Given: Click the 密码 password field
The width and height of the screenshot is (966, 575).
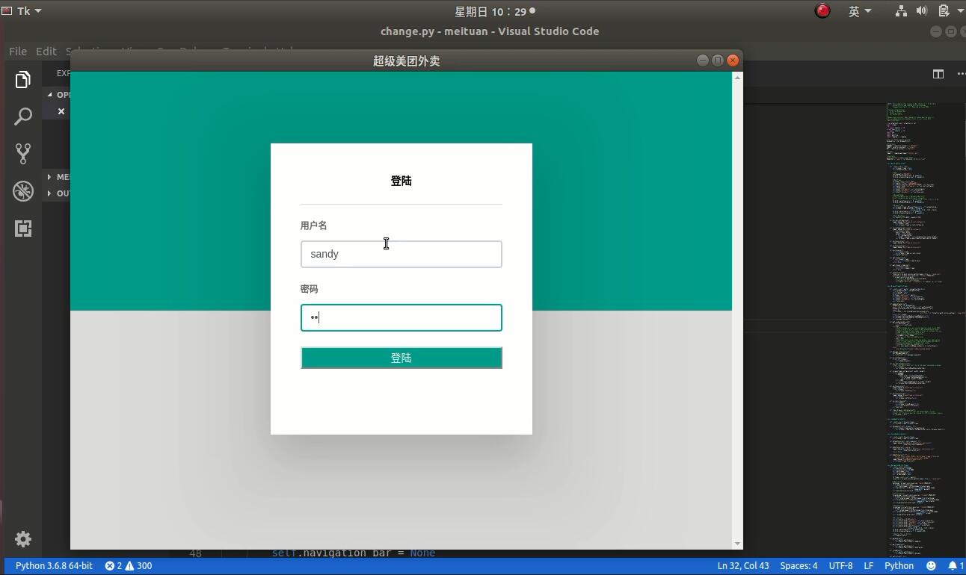Looking at the screenshot, I should [x=402, y=317].
